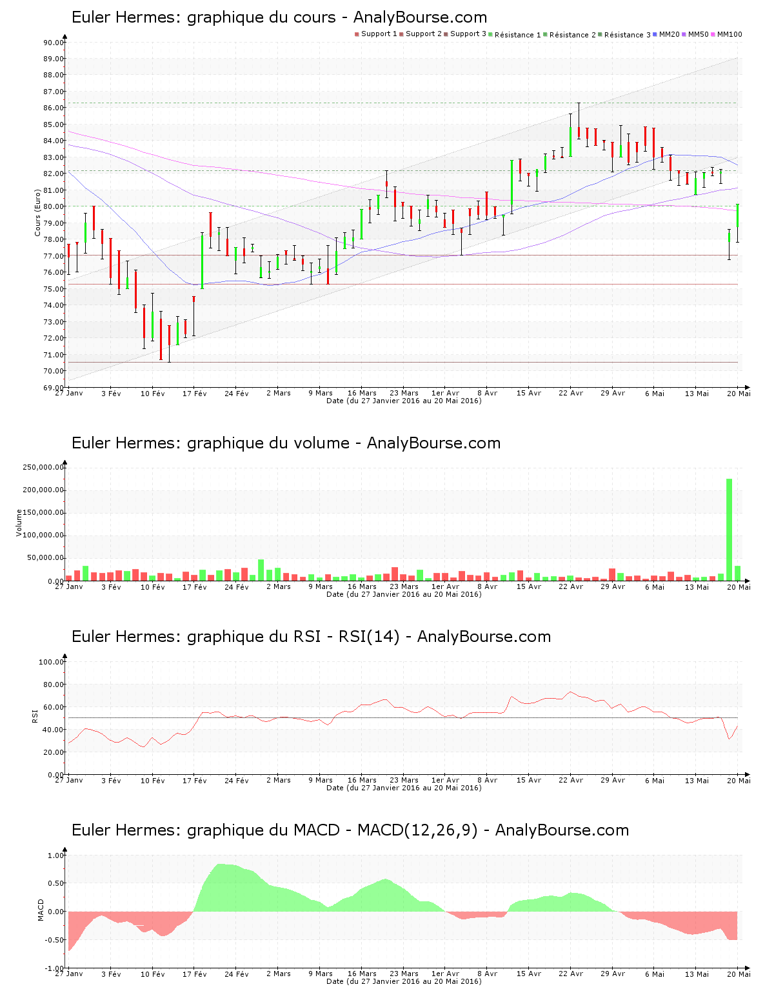Click the 75.00 value on price axis
The image size is (774, 1000).
pyautogui.click(x=53, y=289)
